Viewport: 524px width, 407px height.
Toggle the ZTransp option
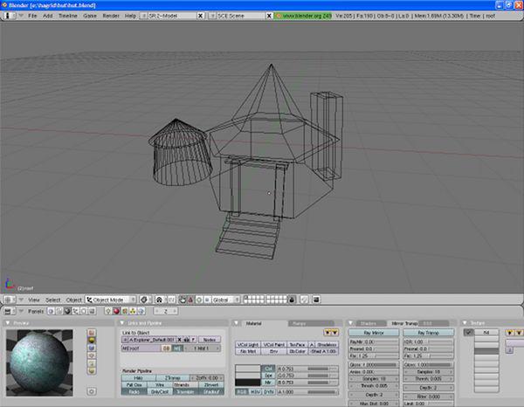click(172, 378)
